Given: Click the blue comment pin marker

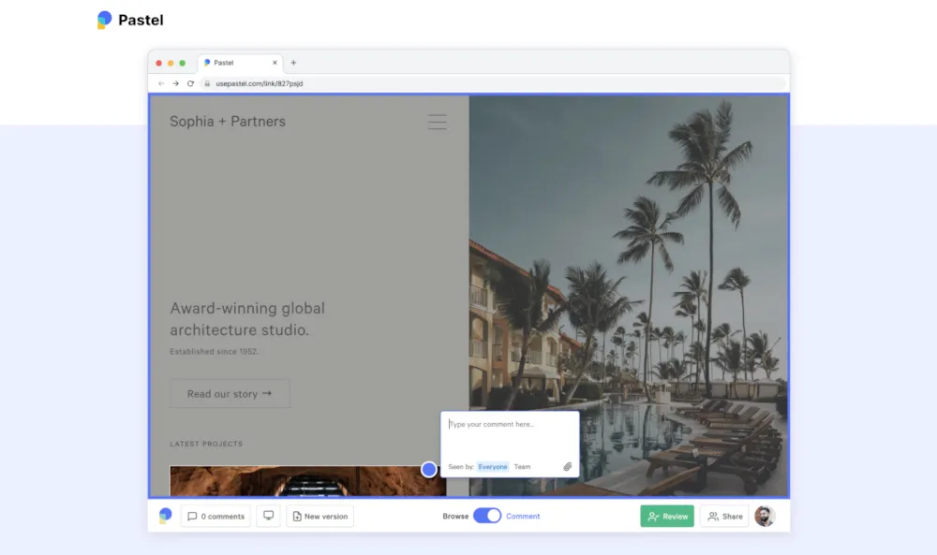Looking at the screenshot, I should [x=429, y=469].
